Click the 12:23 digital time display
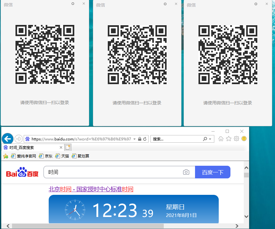Screen dimensions: 275x229 pyautogui.click(x=115, y=210)
